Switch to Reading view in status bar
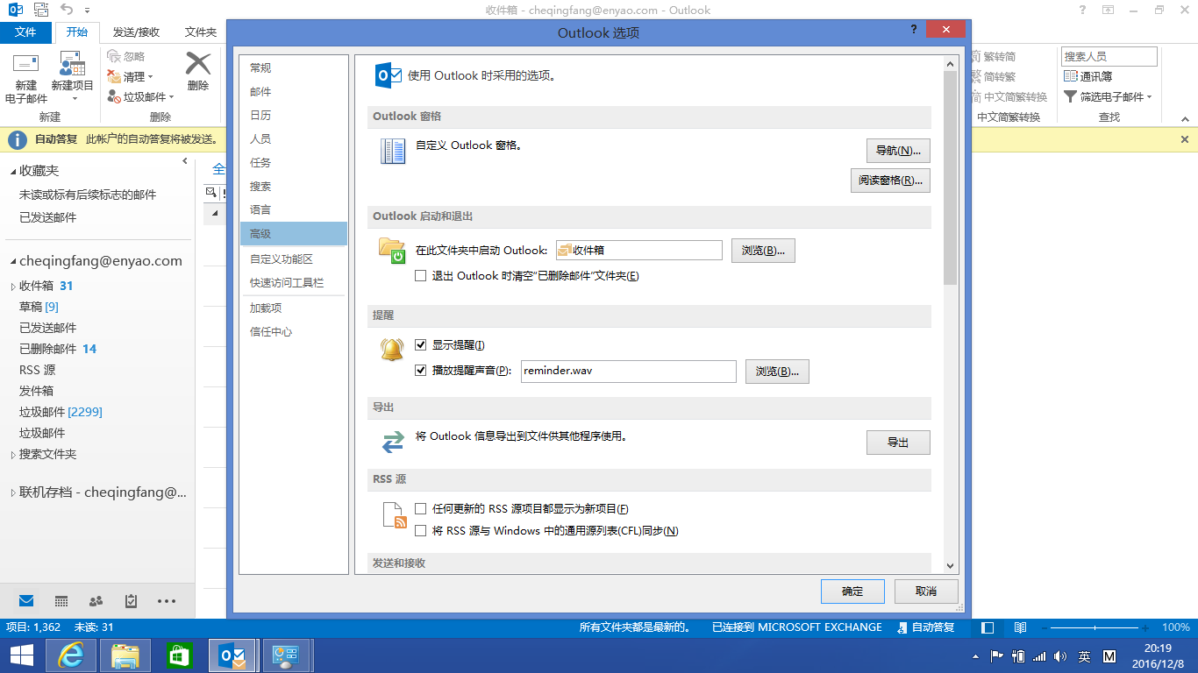Screen dimensions: 1198x673 pos(1020,627)
